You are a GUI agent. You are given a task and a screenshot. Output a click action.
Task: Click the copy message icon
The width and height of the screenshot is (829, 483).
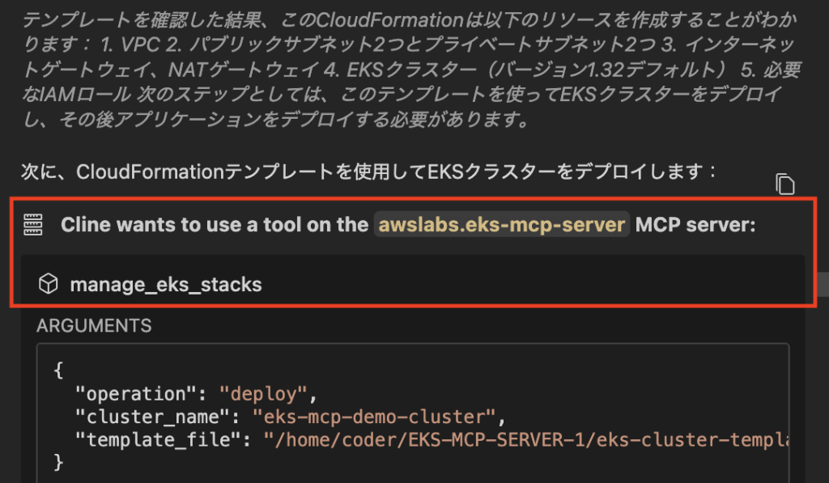tap(784, 184)
